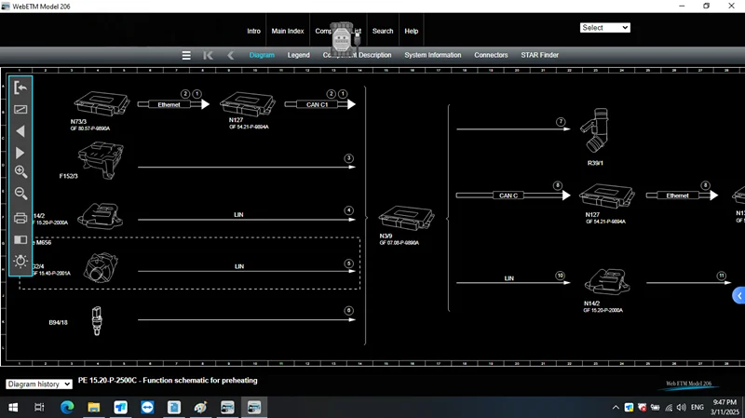Viewport: 745px width, 418px height.
Task: Toggle the brightness lightbulb icon
Action: (x=20, y=262)
